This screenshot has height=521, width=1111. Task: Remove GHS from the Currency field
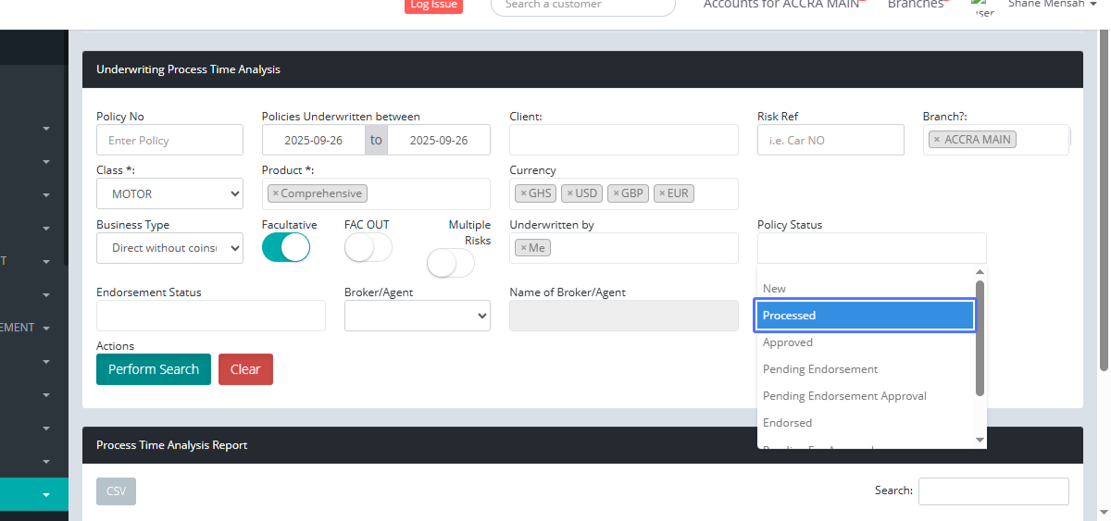pos(523,193)
